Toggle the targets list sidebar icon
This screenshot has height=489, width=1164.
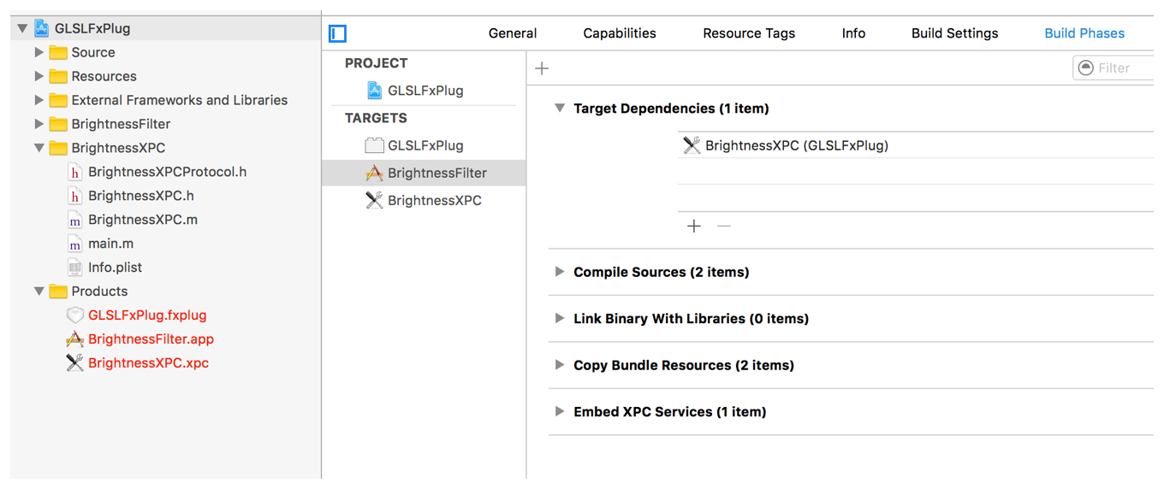coord(337,33)
